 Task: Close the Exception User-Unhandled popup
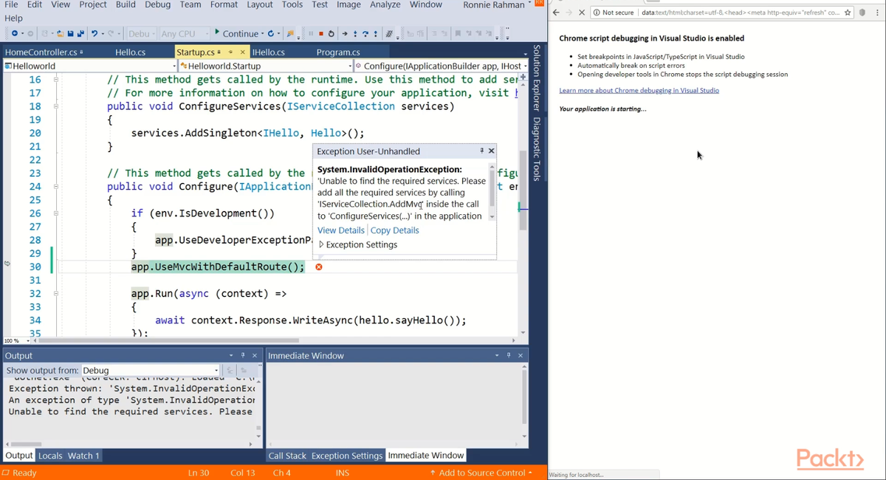[492, 151]
